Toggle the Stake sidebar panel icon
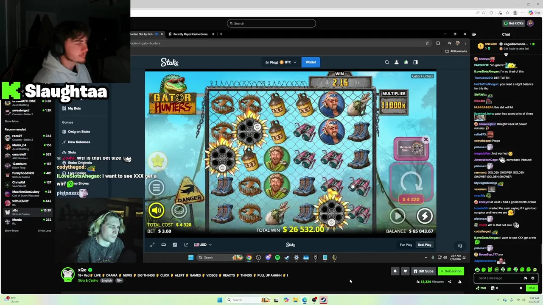543x305 pixels. pos(415,62)
